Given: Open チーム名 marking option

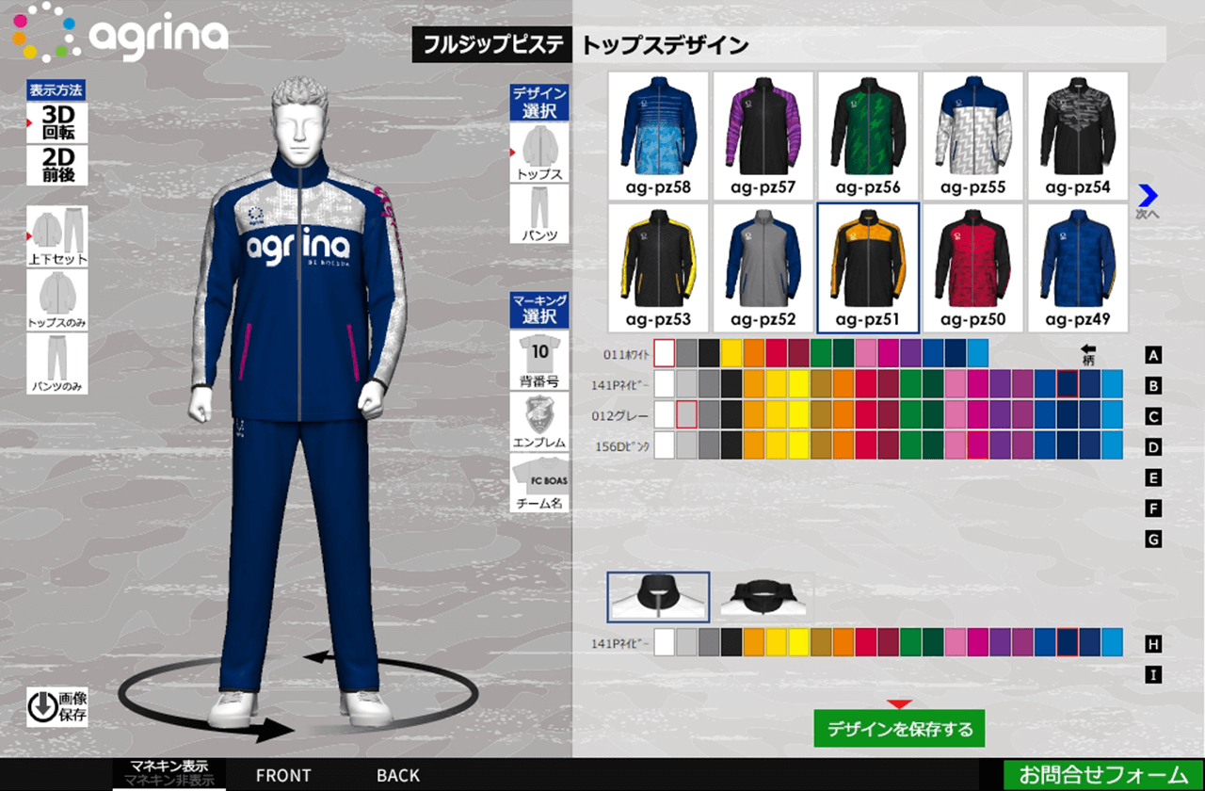Looking at the screenshot, I should (539, 483).
